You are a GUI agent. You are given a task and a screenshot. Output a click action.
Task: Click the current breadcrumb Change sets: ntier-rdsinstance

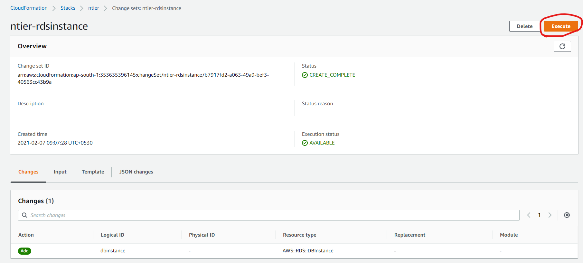point(146,8)
